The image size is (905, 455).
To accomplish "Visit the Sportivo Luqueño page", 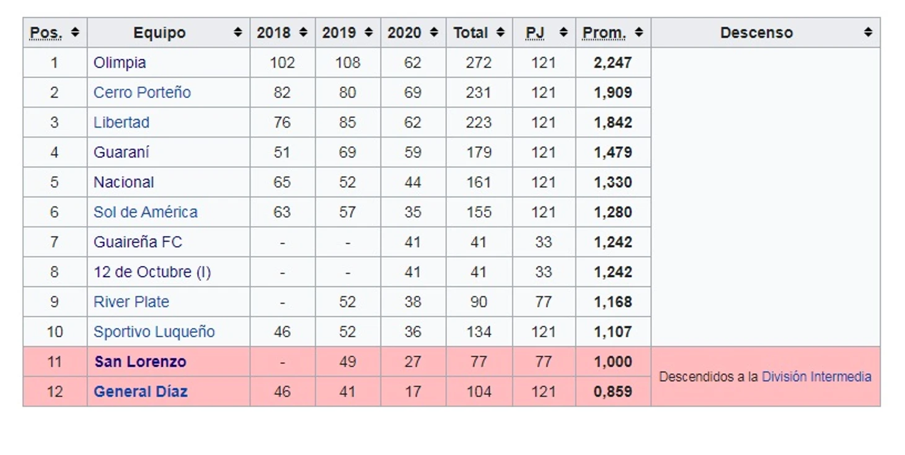I will pos(154,332).
